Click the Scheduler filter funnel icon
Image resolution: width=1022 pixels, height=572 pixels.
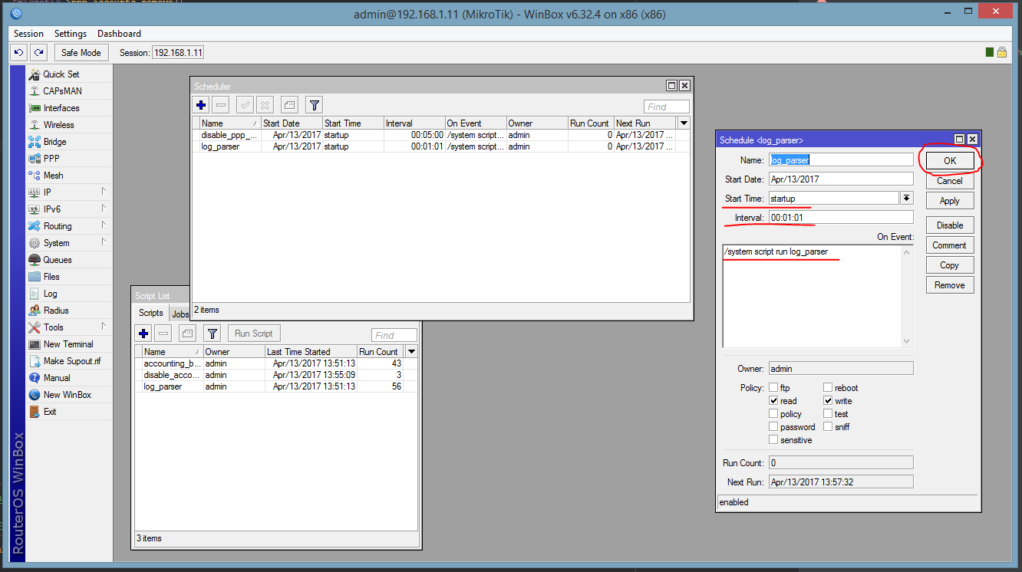(314, 105)
